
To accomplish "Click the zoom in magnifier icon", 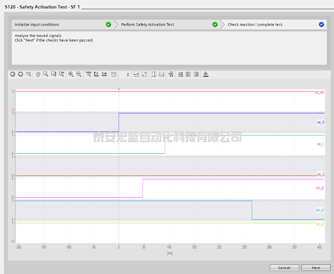I will 71,74.
